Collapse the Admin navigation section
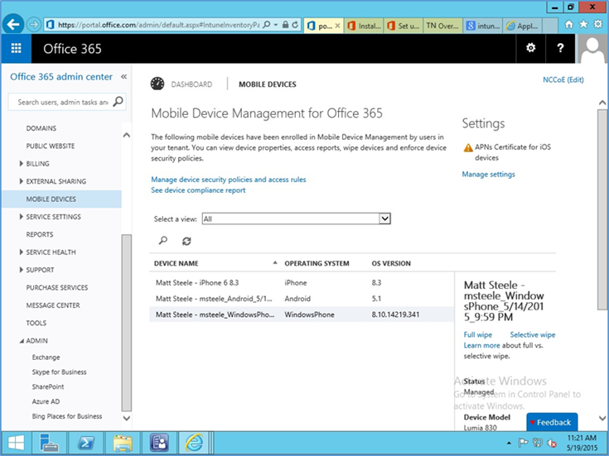The image size is (609, 456). [x=22, y=341]
